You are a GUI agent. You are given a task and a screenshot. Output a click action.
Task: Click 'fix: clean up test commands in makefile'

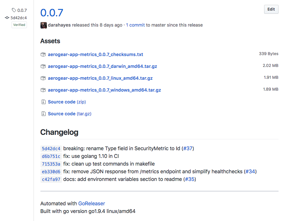109,164
